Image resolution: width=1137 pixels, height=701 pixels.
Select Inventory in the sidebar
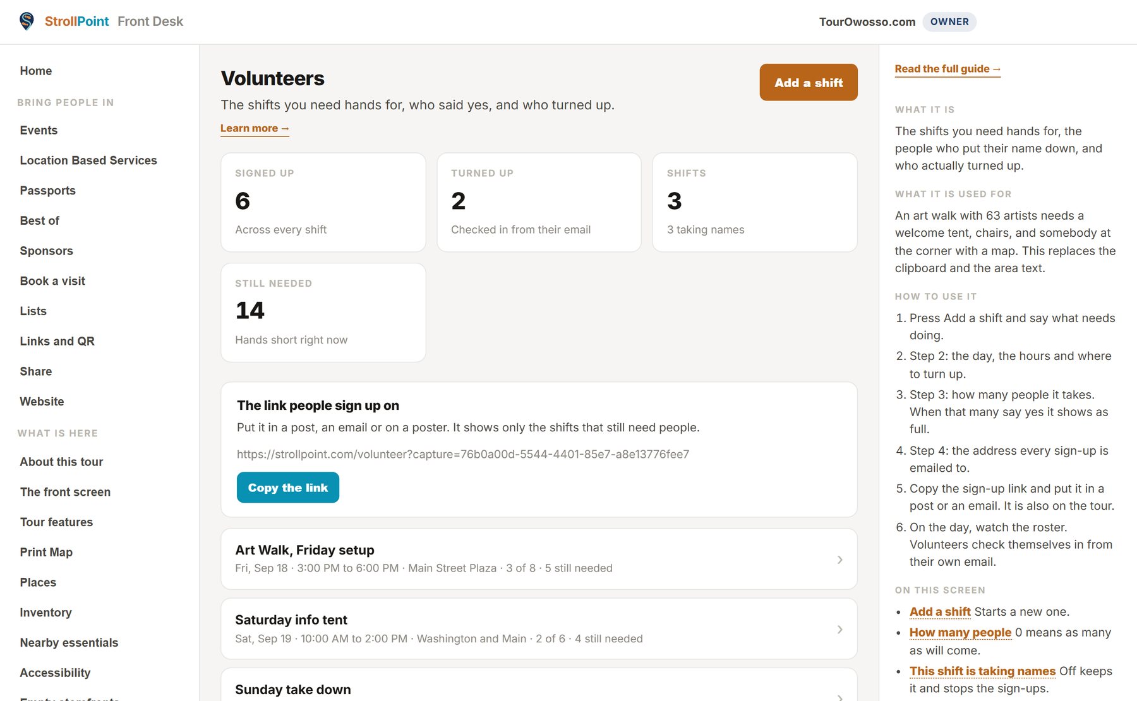(x=46, y=613)
